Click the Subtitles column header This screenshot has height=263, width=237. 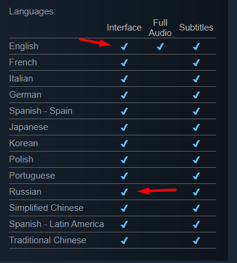click(x=196, y=28)
